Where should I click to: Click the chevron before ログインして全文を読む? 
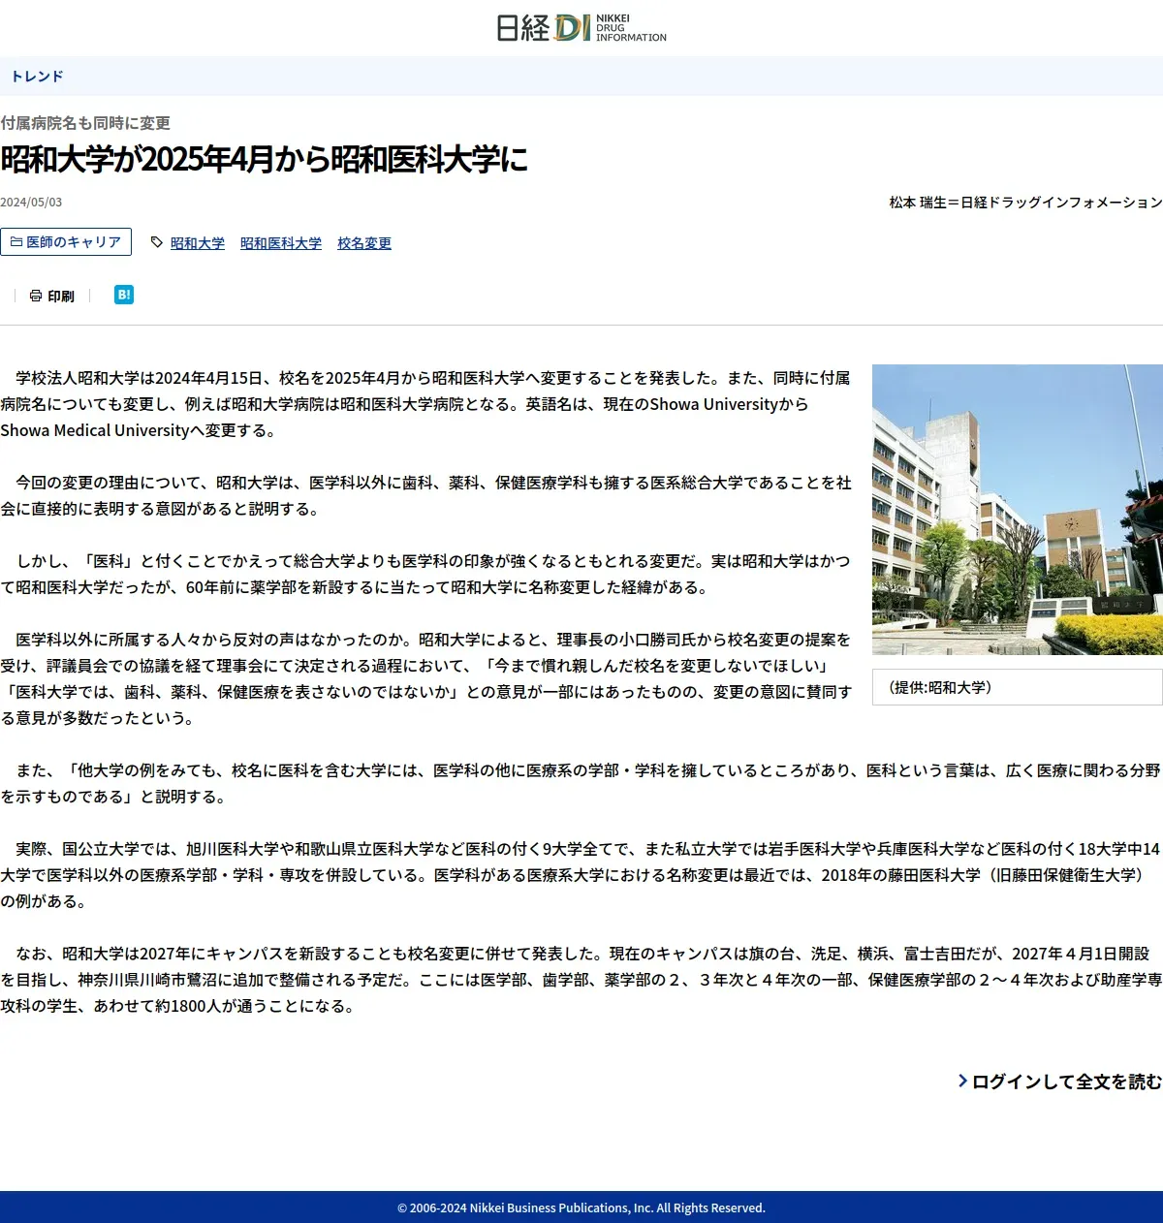962,1081
